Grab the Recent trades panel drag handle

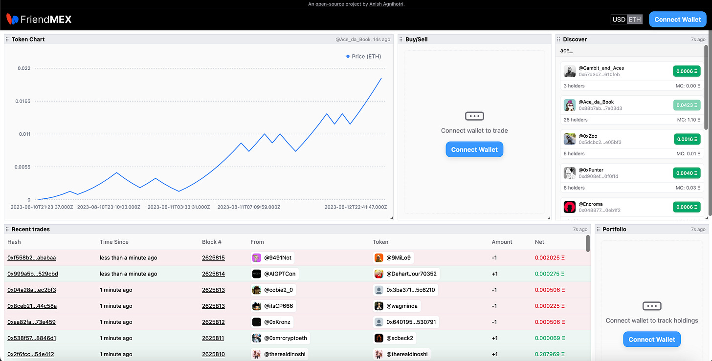7,229
